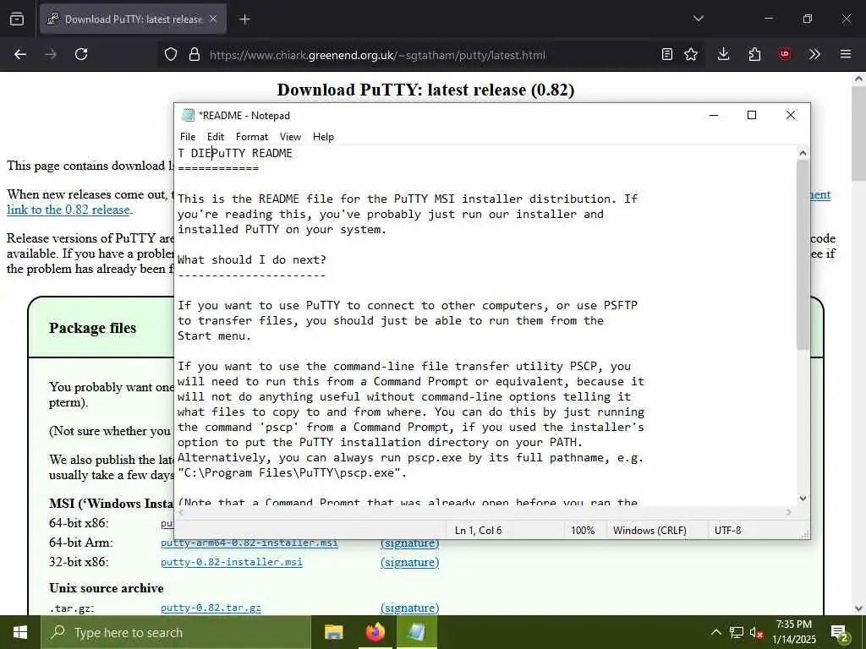Switch to Notepad taskbar icon
The image size is (866, 649).
click(416, 632)
